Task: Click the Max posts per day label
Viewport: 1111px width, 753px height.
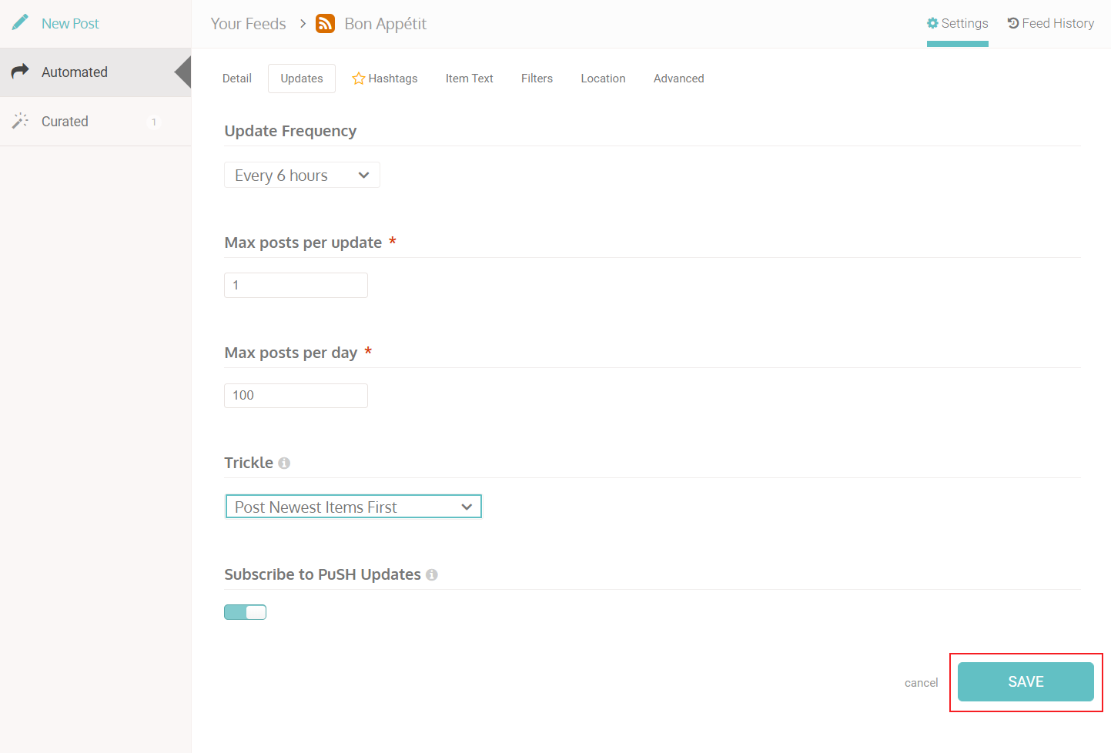Action: tap(291, 353)
